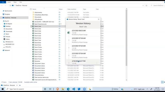Open the Action Center notifications icon
The height and width of the screenshot is (92, 165).
coord(163,89)
